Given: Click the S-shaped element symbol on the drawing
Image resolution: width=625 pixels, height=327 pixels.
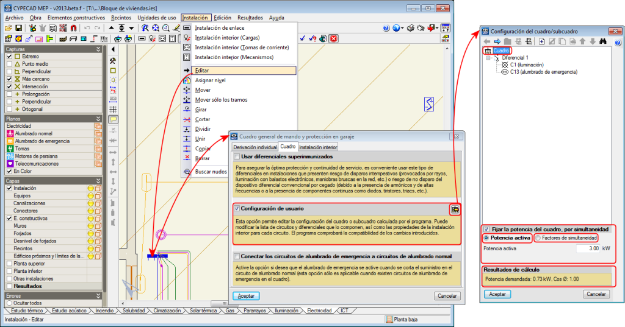Looking at the screenshot, I should pos(429,104).
